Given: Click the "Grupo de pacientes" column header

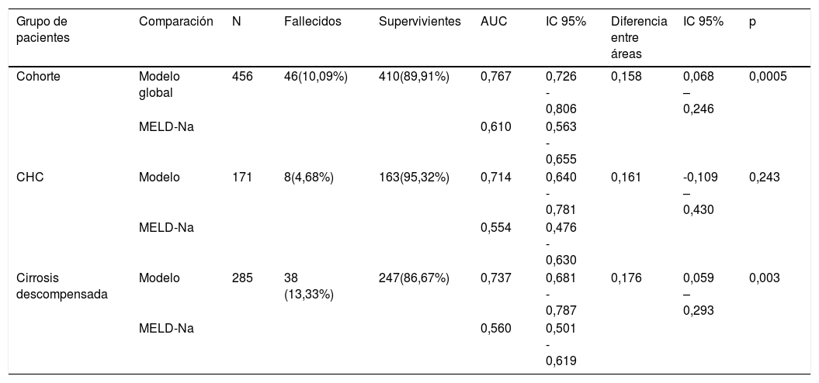Looking at the screenshot, I should click(x=42, y=30).
